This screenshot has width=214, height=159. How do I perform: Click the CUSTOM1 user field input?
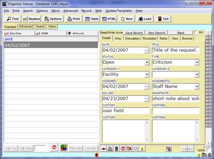coord(126,111)
